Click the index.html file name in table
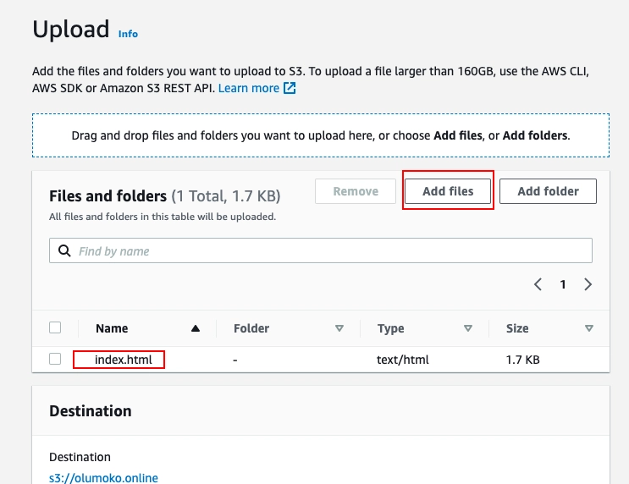The image size is (629, 484). point(124,360)
